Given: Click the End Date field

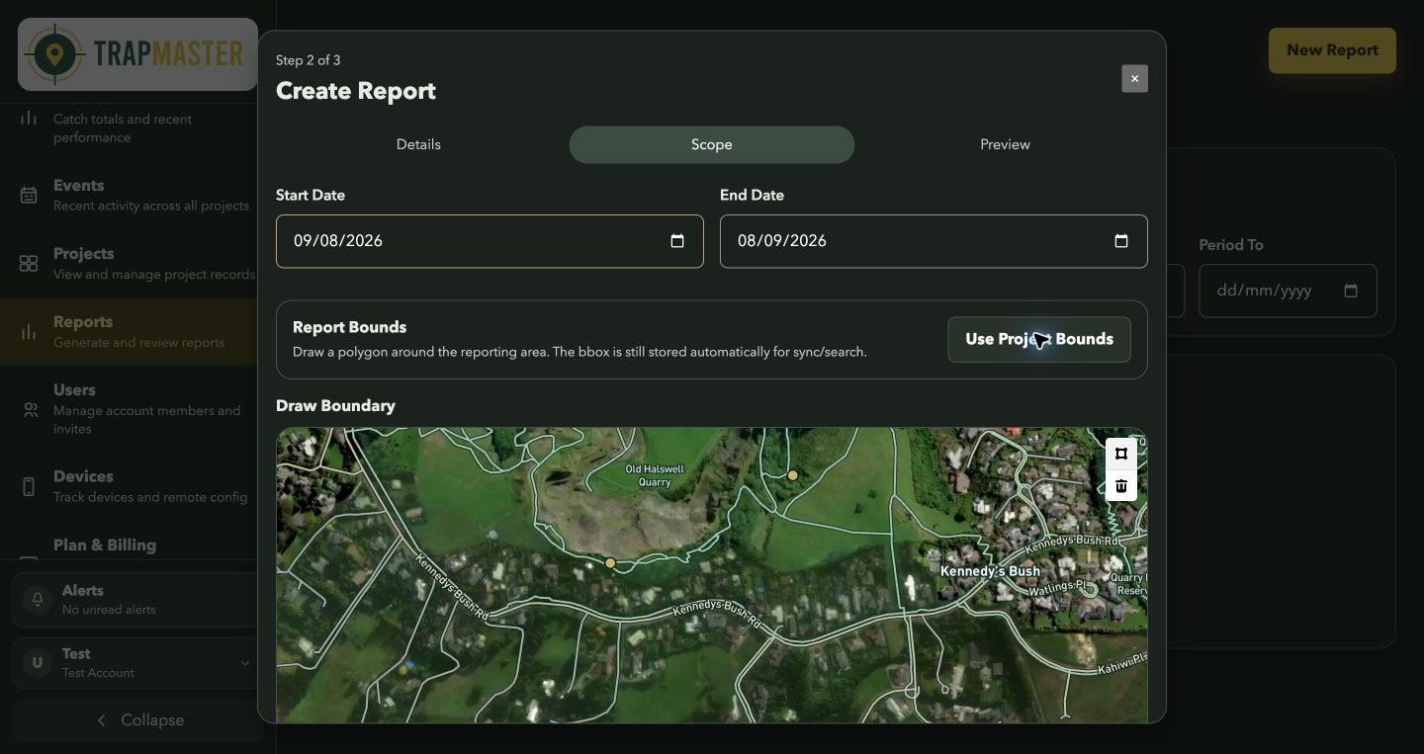Looking at the screenshot, I should pos(934,241).
